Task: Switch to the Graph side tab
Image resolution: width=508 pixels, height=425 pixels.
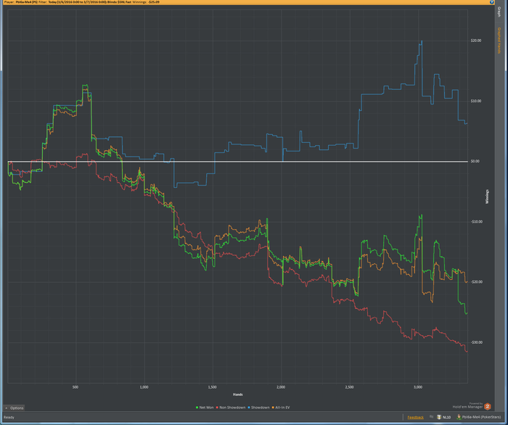Action: (499, 12)
